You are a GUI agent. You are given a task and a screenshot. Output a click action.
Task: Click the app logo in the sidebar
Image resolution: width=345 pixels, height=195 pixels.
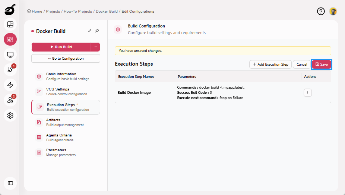point(10,9)
